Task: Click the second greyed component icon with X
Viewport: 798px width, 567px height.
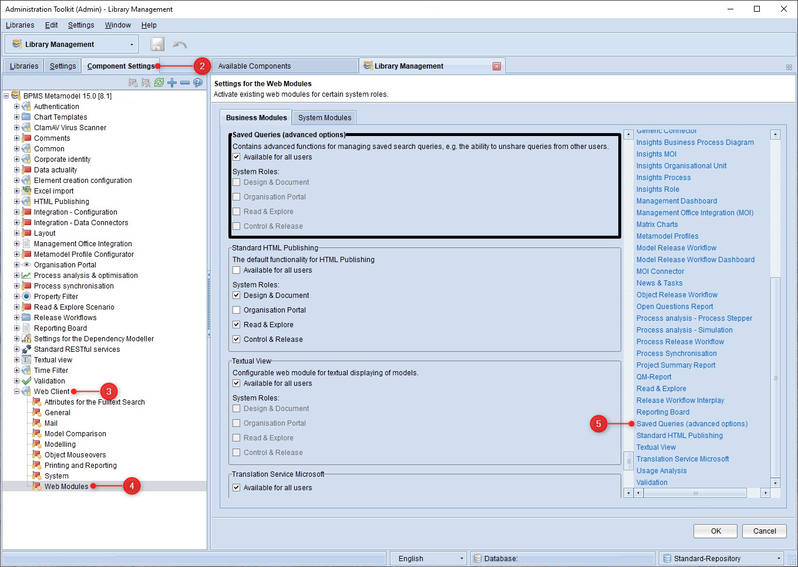Action: tap(146, 83)
